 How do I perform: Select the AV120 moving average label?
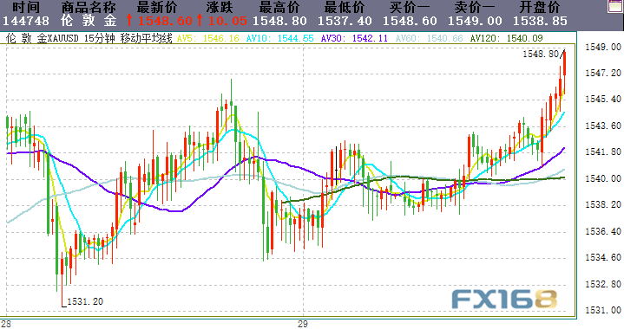(506, 38)
